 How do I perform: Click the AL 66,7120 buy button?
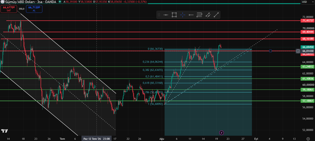coord(34,9)
